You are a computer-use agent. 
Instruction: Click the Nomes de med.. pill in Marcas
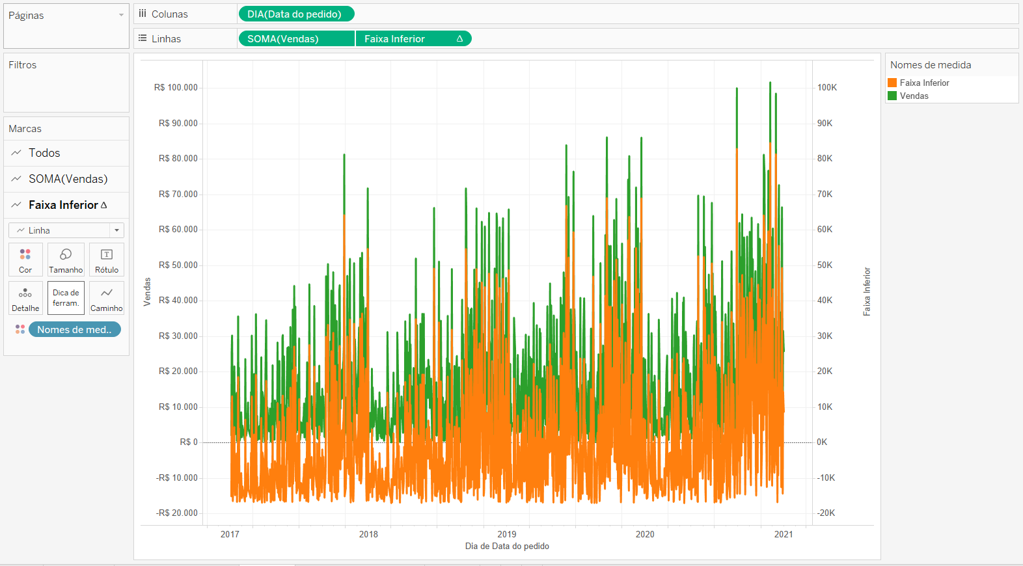[75, 330]
